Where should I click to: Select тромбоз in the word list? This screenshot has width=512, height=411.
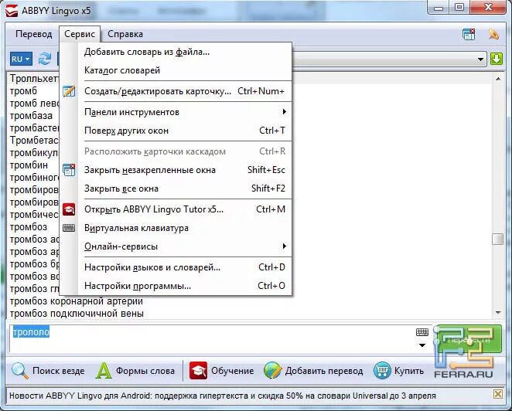29,227
